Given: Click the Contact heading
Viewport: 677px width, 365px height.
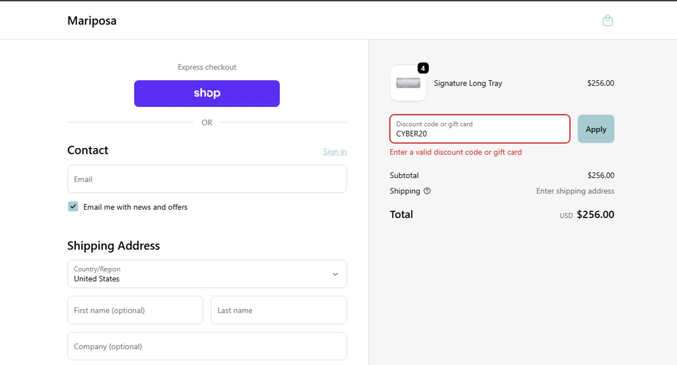Looking at the screenshot, I should point(88,150).
